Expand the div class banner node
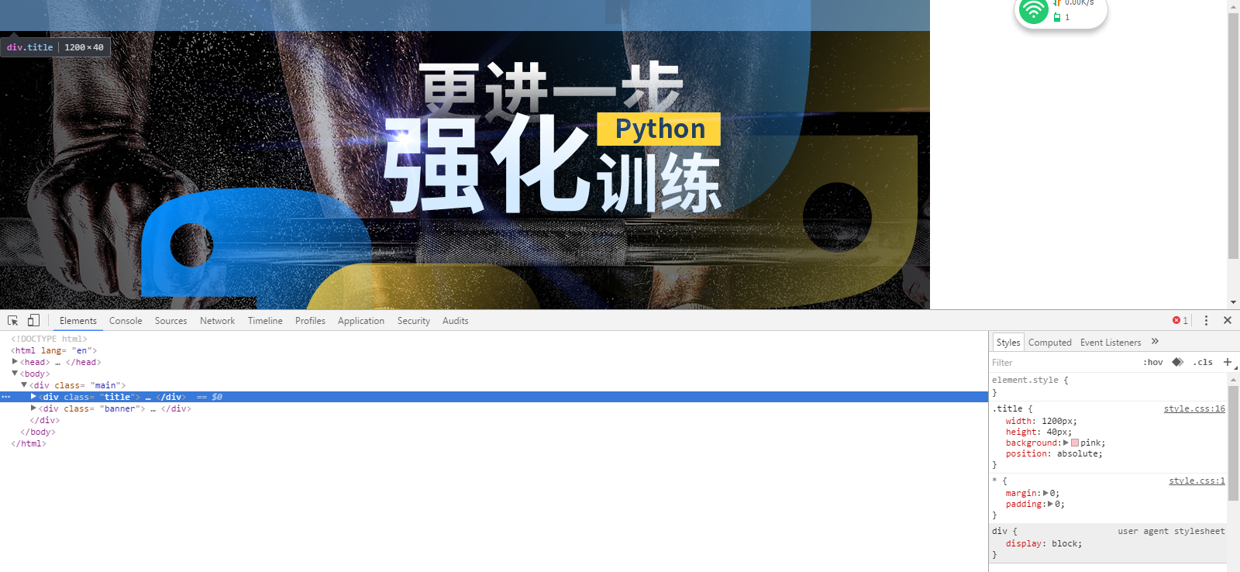1240x572 pixels. [x=33, y=408]
